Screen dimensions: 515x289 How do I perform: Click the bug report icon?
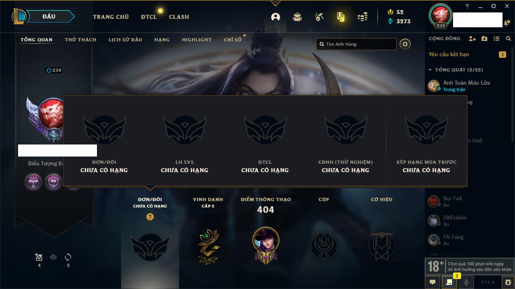(x=508, y=282)
